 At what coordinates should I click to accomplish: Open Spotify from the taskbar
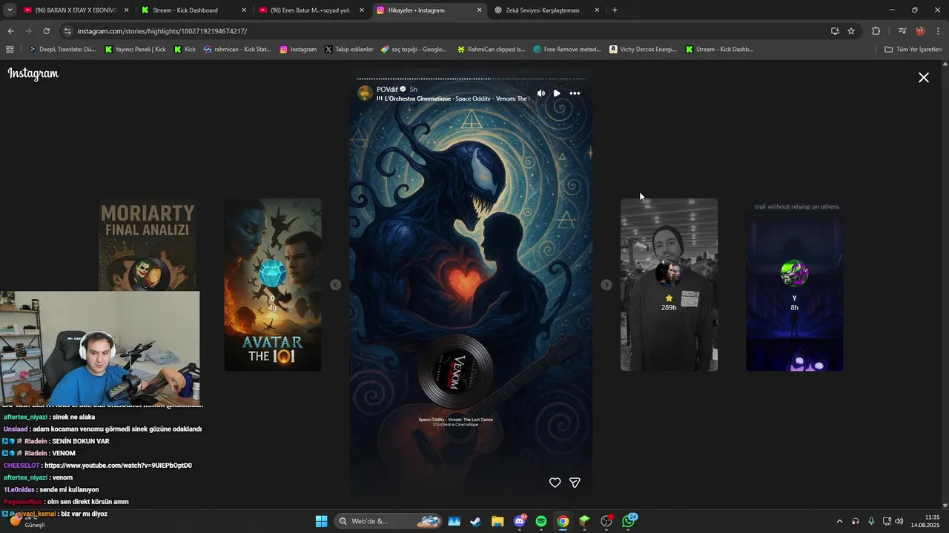(x=541, y=521)
